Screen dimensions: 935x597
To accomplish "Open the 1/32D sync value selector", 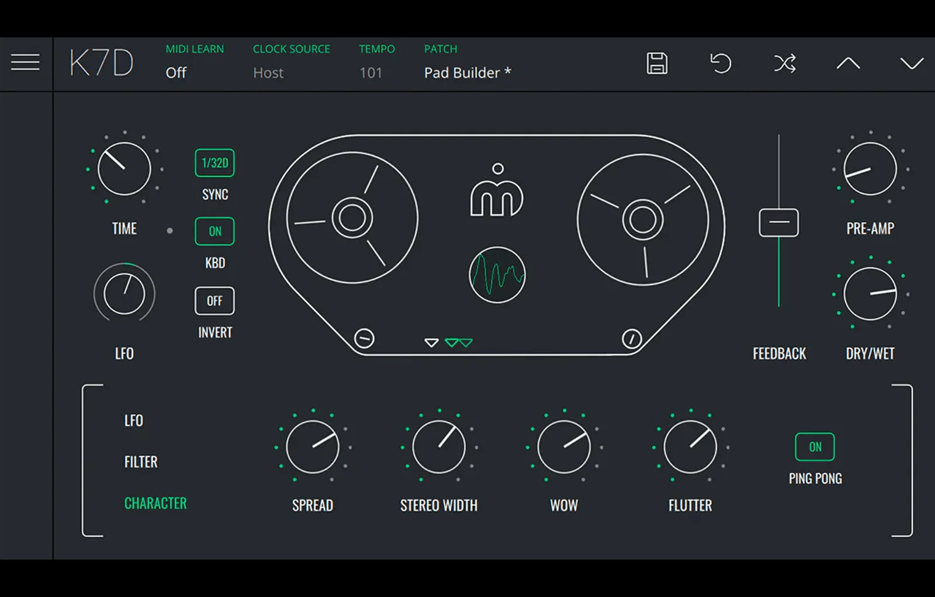I will (x=214, y=163).
